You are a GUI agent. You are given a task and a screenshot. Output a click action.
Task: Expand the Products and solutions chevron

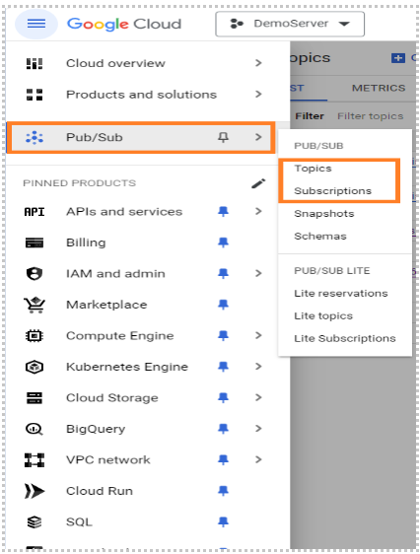click(x=258, y=94)
